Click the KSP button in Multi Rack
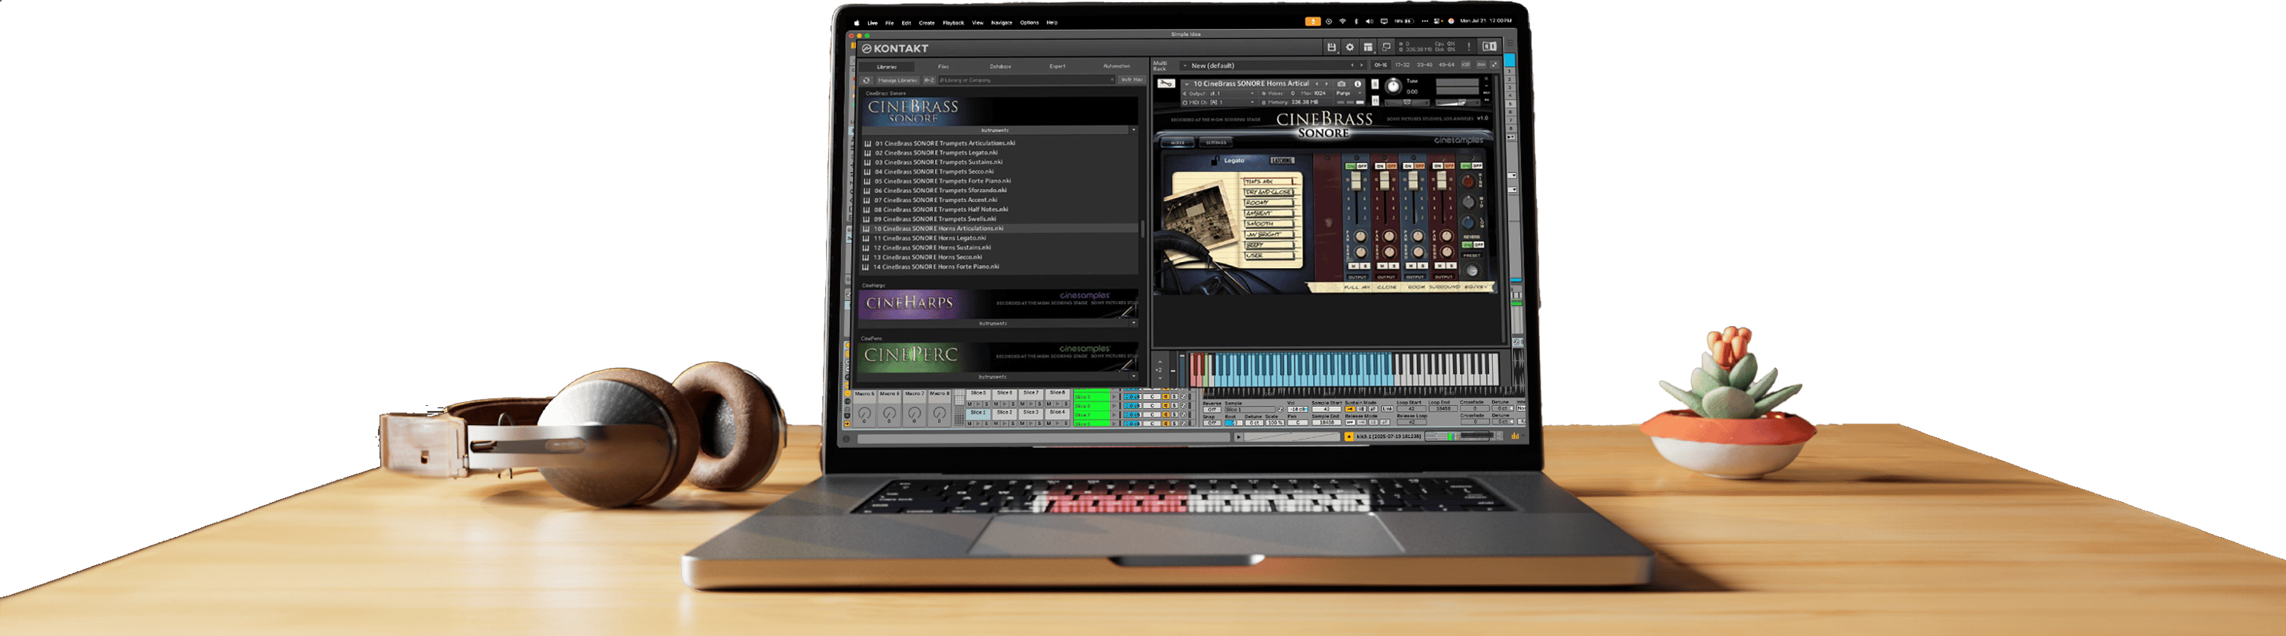The image size is (2286, 636). point(1466,65)
